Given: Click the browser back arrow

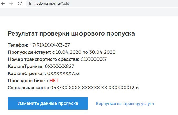Looking at the screenshot, I should 3,4.
